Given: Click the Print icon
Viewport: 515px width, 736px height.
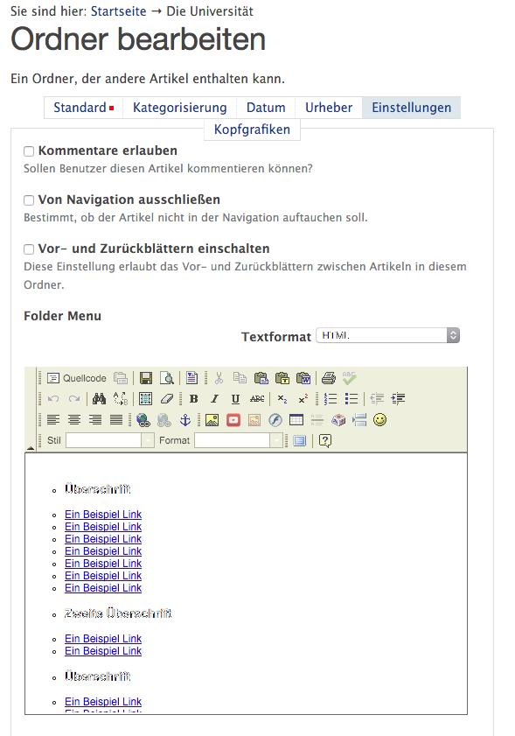Looking at the screenshot, I should 329,378.
